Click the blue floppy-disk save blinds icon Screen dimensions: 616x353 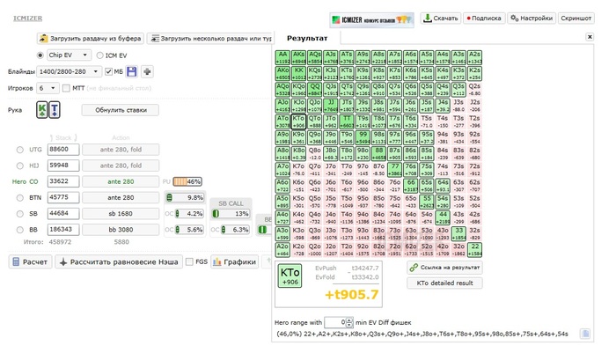click(x=132, y=71)
